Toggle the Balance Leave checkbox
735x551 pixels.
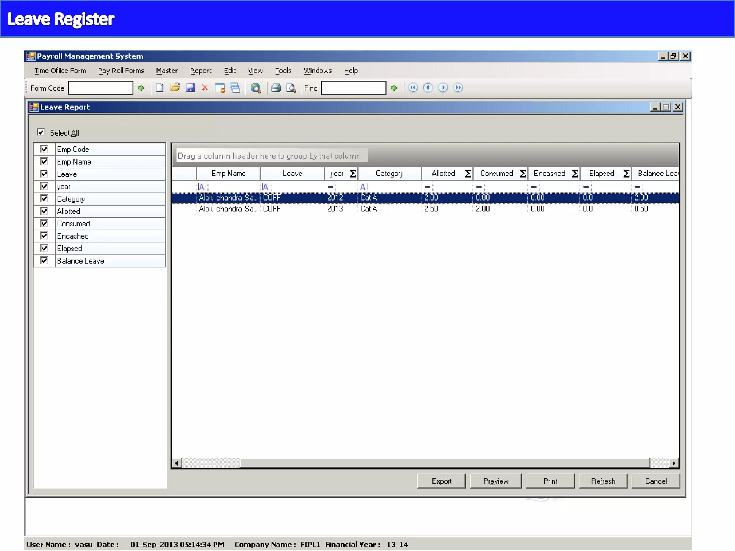[44, 260]
